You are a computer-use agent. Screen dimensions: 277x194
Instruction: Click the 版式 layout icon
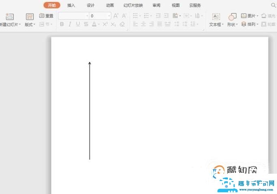(x=30, y=17)
